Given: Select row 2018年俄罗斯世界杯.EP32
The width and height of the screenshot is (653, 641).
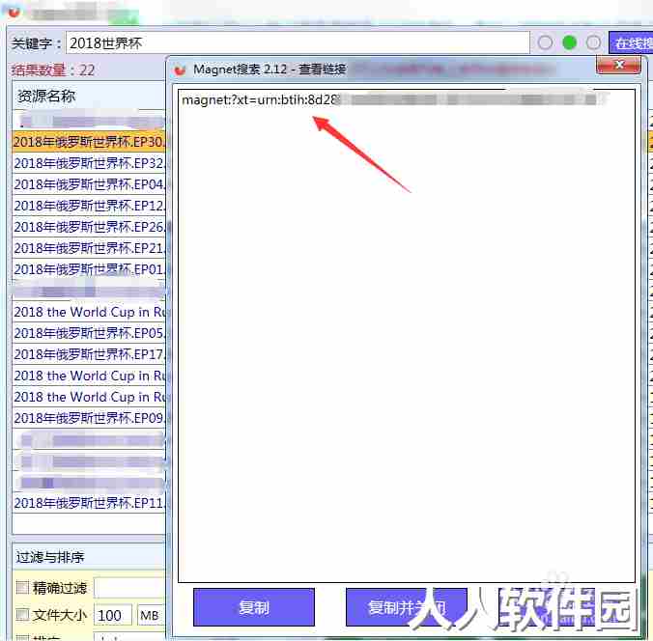Looking at the screenshot, I should click(x=89, y=163).
